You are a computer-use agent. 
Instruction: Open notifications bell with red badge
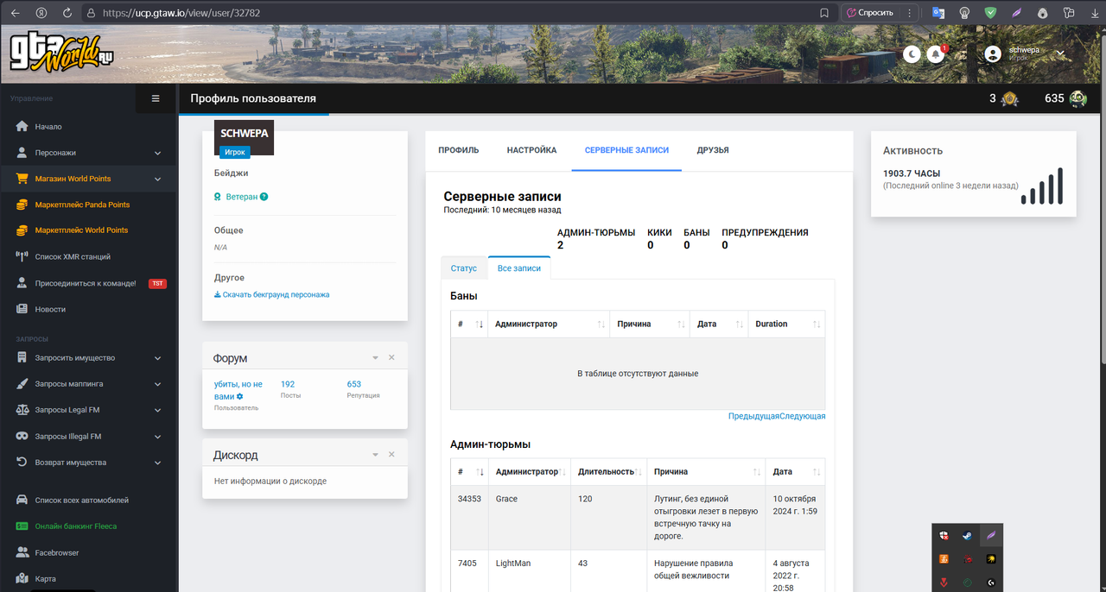(x=936, y=54)
